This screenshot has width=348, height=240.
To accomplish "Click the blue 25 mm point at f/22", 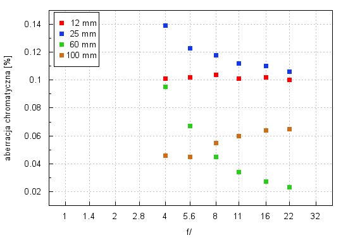I will (289, 71).
